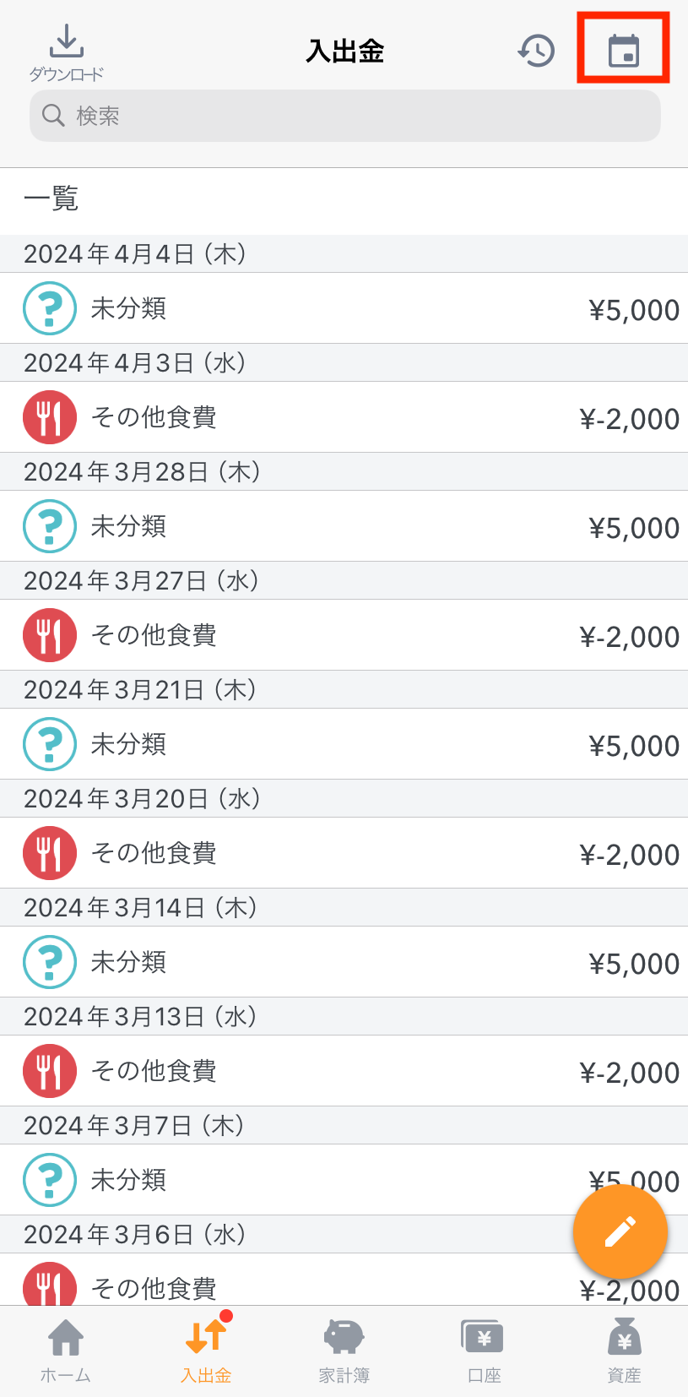Open the 未分類 entry dated March 21

344,744
